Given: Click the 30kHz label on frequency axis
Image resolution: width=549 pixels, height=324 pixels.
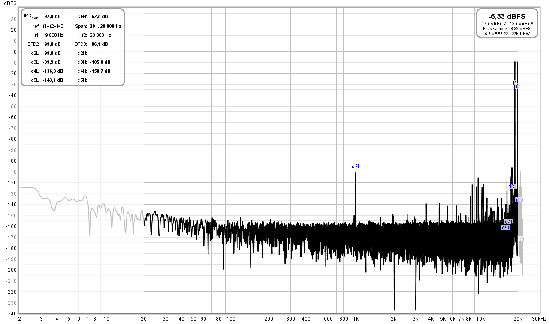Looking at the screenshot, I should pos(539,319).
